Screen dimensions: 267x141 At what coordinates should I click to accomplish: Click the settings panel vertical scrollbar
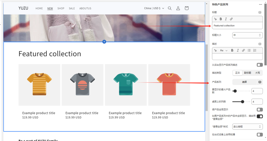[265, 34]
